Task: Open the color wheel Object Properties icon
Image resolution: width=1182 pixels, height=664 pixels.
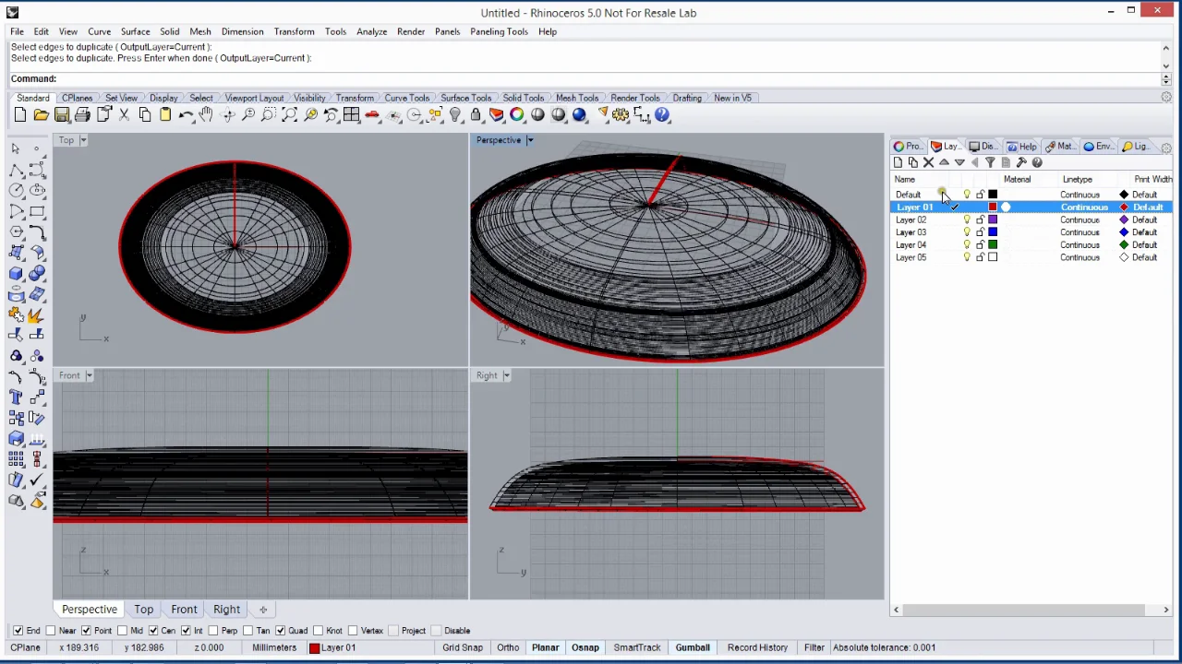Action: pyautogui.click(x=517, y=115)
